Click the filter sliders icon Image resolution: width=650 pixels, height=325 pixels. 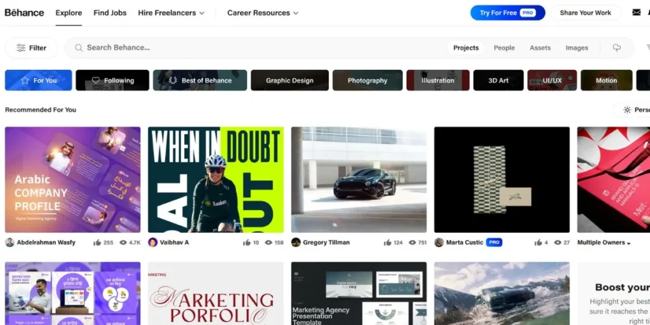(x=21, y=48)
